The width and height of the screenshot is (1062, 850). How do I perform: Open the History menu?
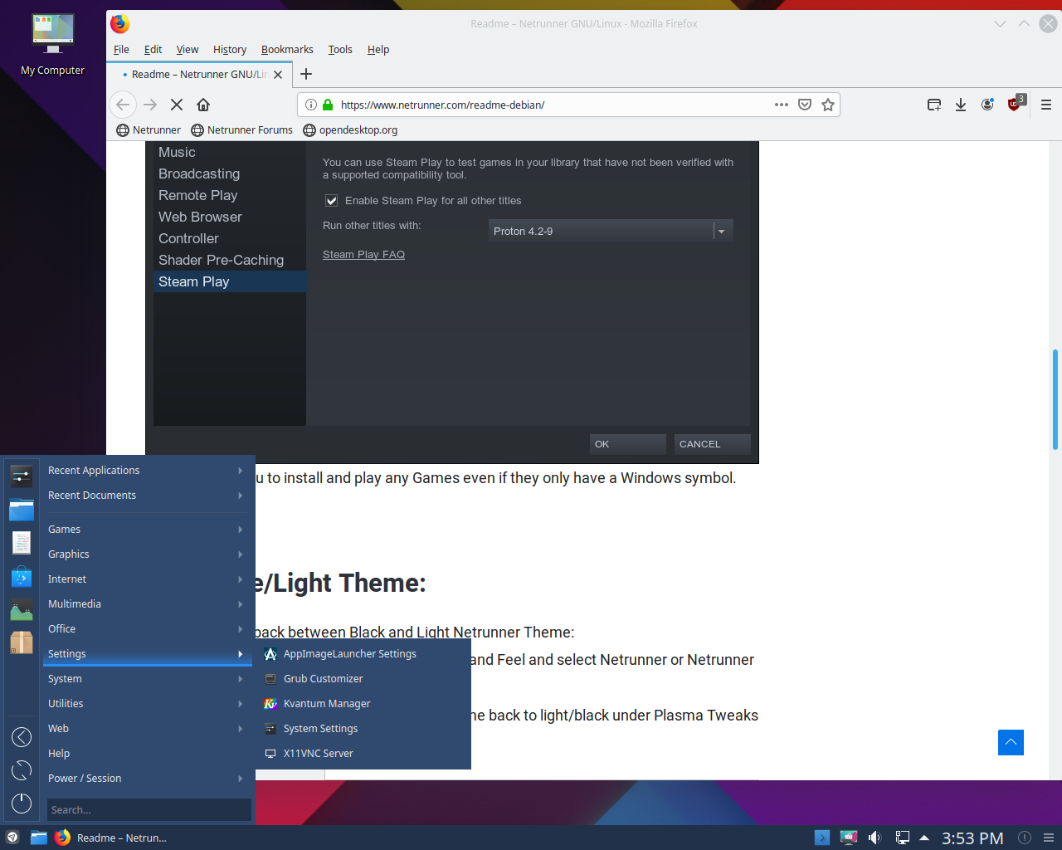pos(230,49)
